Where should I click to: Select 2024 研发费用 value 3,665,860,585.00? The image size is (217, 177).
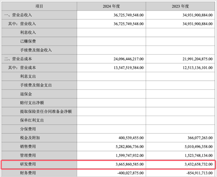point(130,164)
